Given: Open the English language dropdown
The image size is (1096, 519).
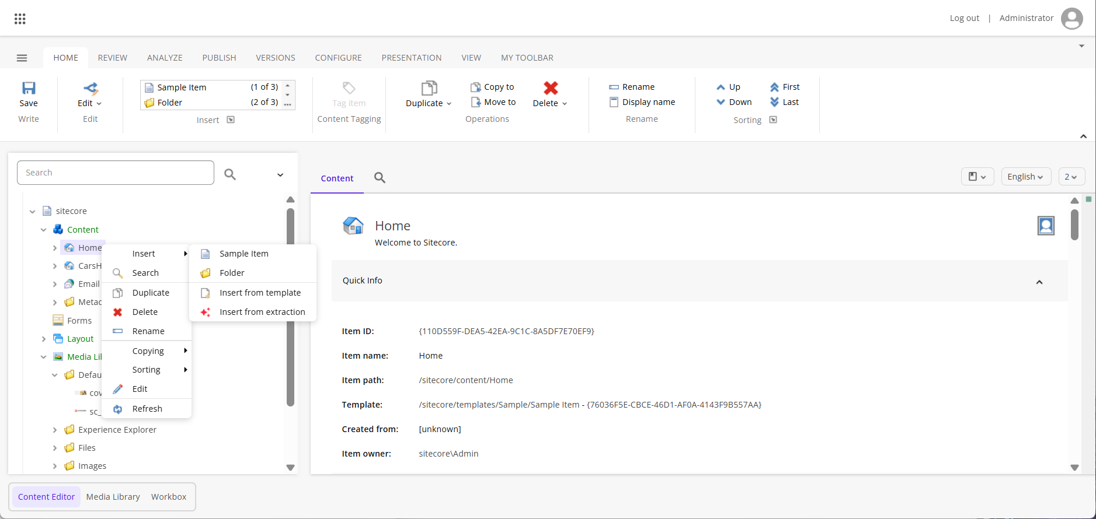Looking at the screenshot, I should pos(1026,177).
